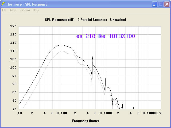The image size is (171, 128).
Task: Click the 10000 frequency axis label
Action: [x=152, y=113]
